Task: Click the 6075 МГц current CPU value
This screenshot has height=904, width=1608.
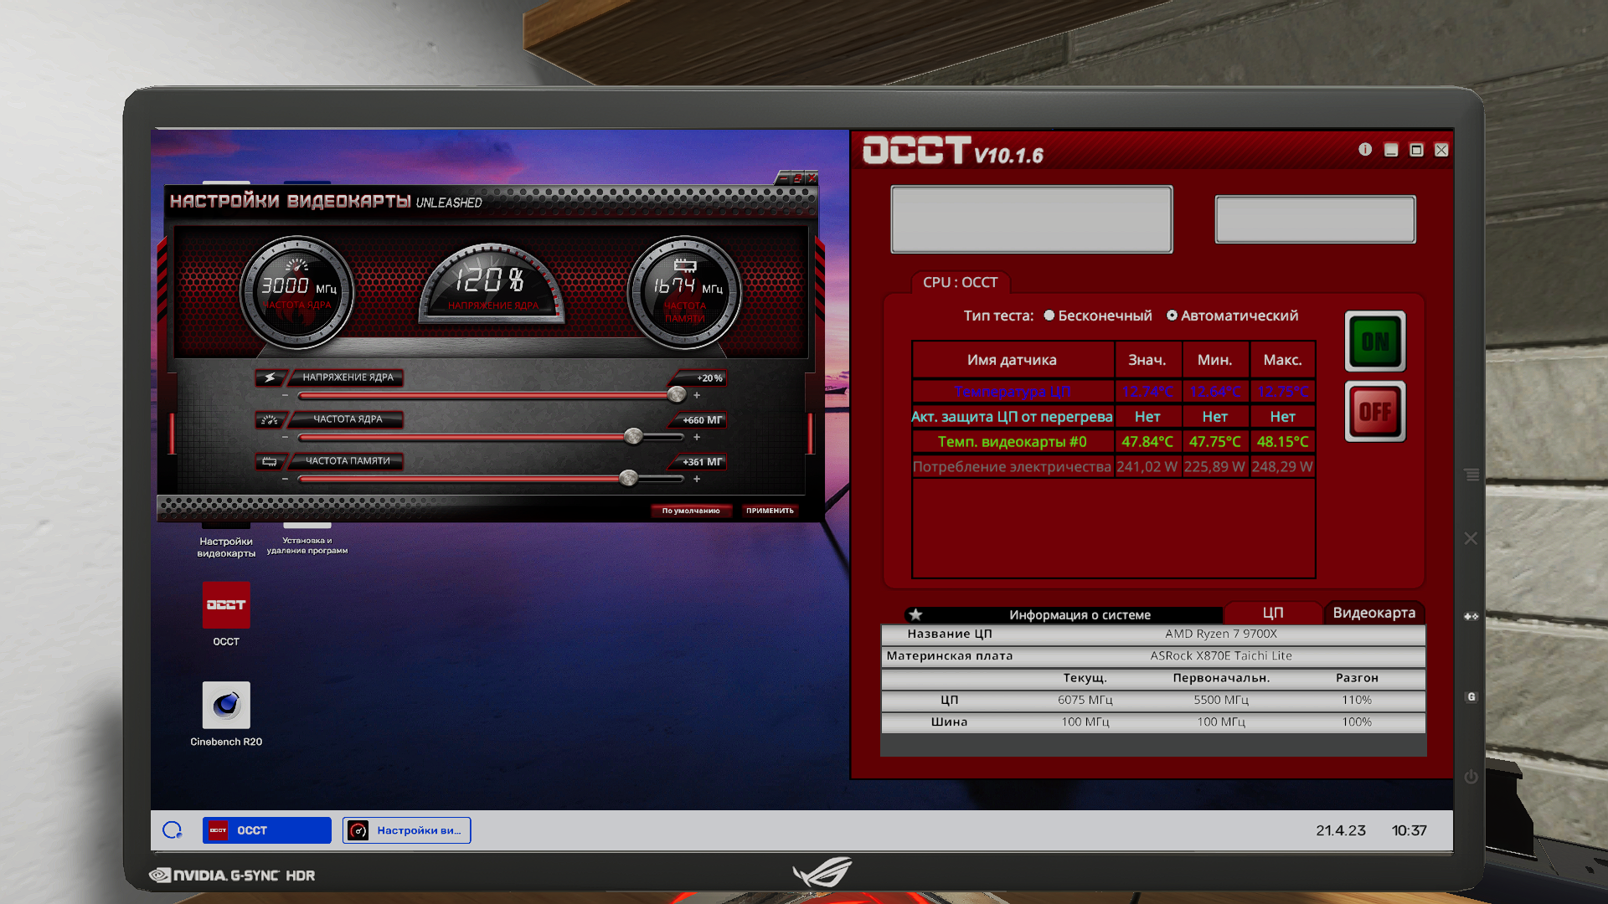Action: (x=1085, y=700)
